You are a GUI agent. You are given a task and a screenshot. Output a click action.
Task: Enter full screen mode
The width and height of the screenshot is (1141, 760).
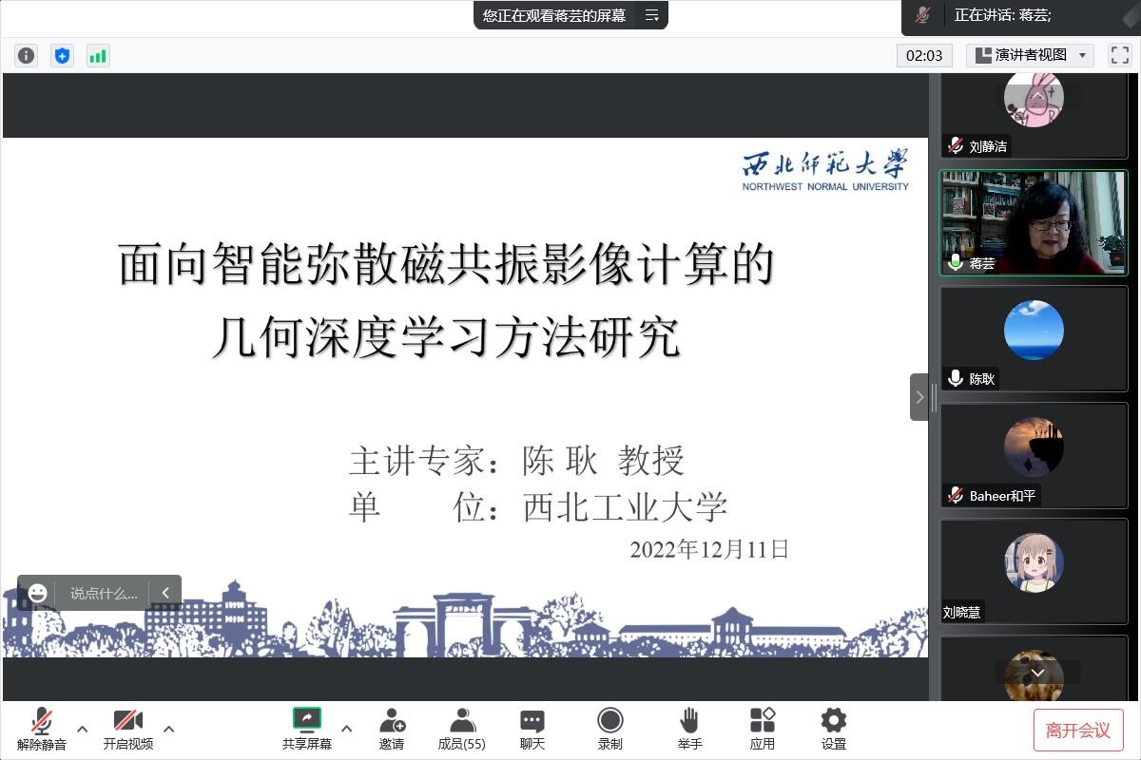coord(1119,55)
